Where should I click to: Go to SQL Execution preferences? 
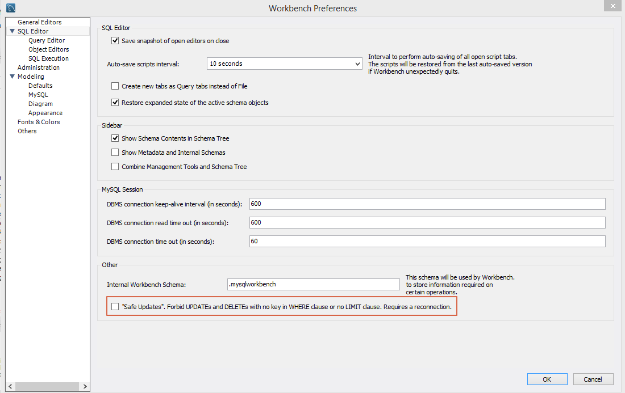pyautogui.click(x=49, y=58)
